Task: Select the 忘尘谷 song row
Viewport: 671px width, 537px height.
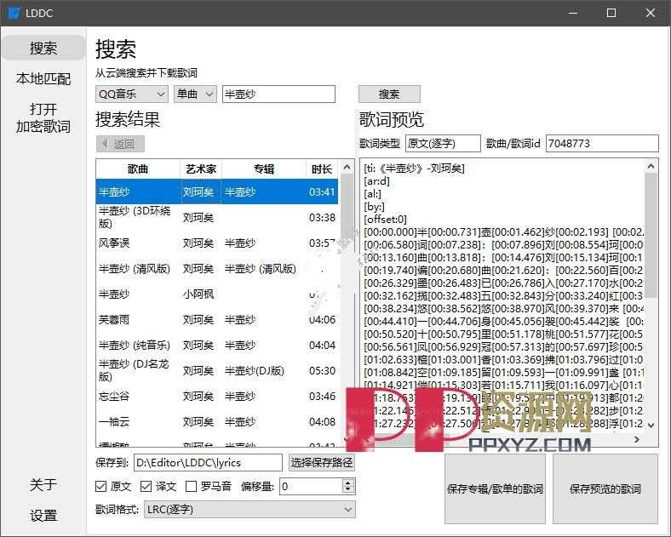Action: pos(217,396)
